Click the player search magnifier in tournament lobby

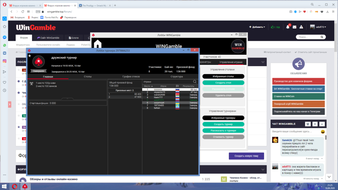tap(195, 81)
